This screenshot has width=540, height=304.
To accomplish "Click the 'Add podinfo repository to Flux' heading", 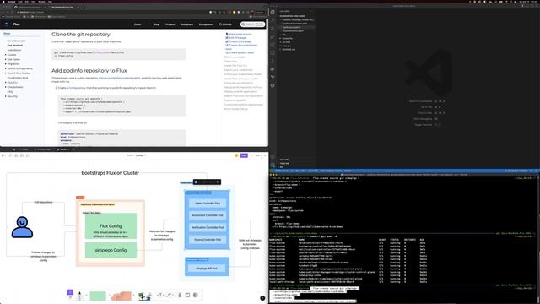I will (x=89, y=71).
